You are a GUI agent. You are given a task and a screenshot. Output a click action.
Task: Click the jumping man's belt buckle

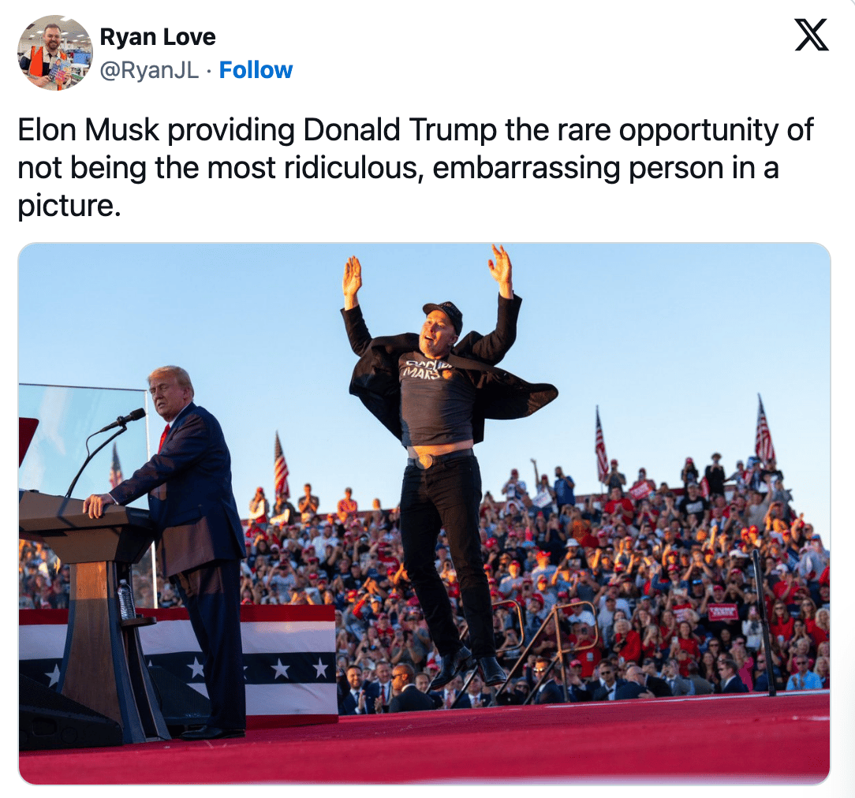point(424,461)
